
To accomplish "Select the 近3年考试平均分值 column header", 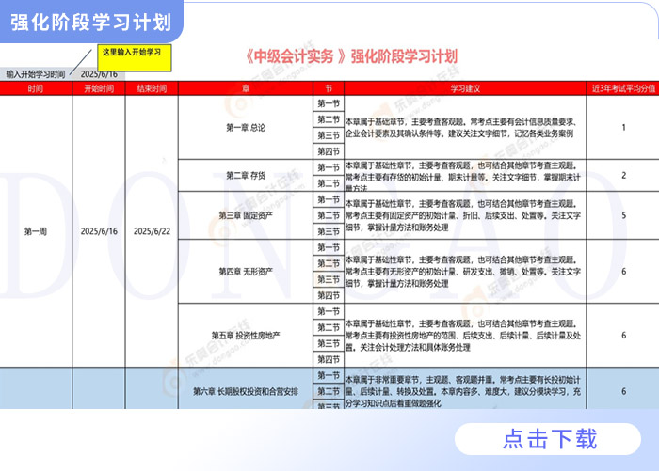I will click(x=623, y=88).
